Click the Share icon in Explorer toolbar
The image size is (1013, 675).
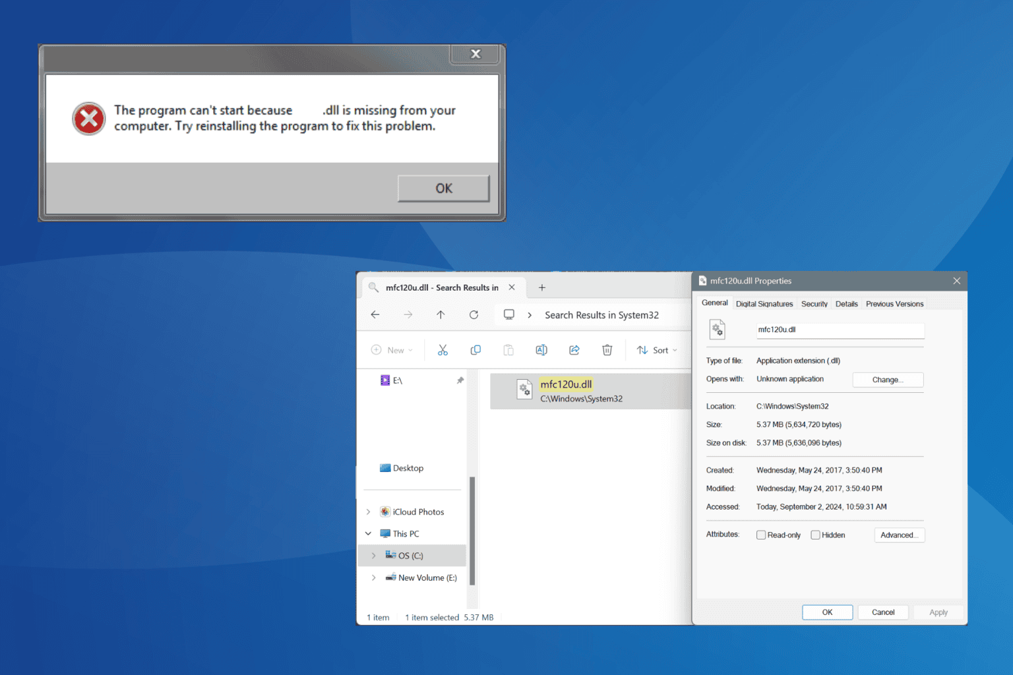tap(574, 350)
